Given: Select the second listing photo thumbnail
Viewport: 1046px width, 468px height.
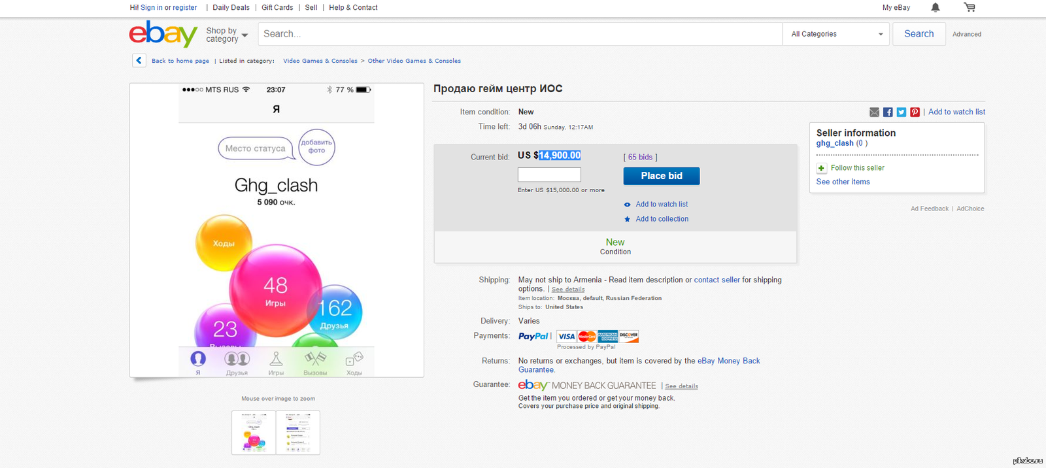Looking at the screenshot, I should tap(297, 432).
